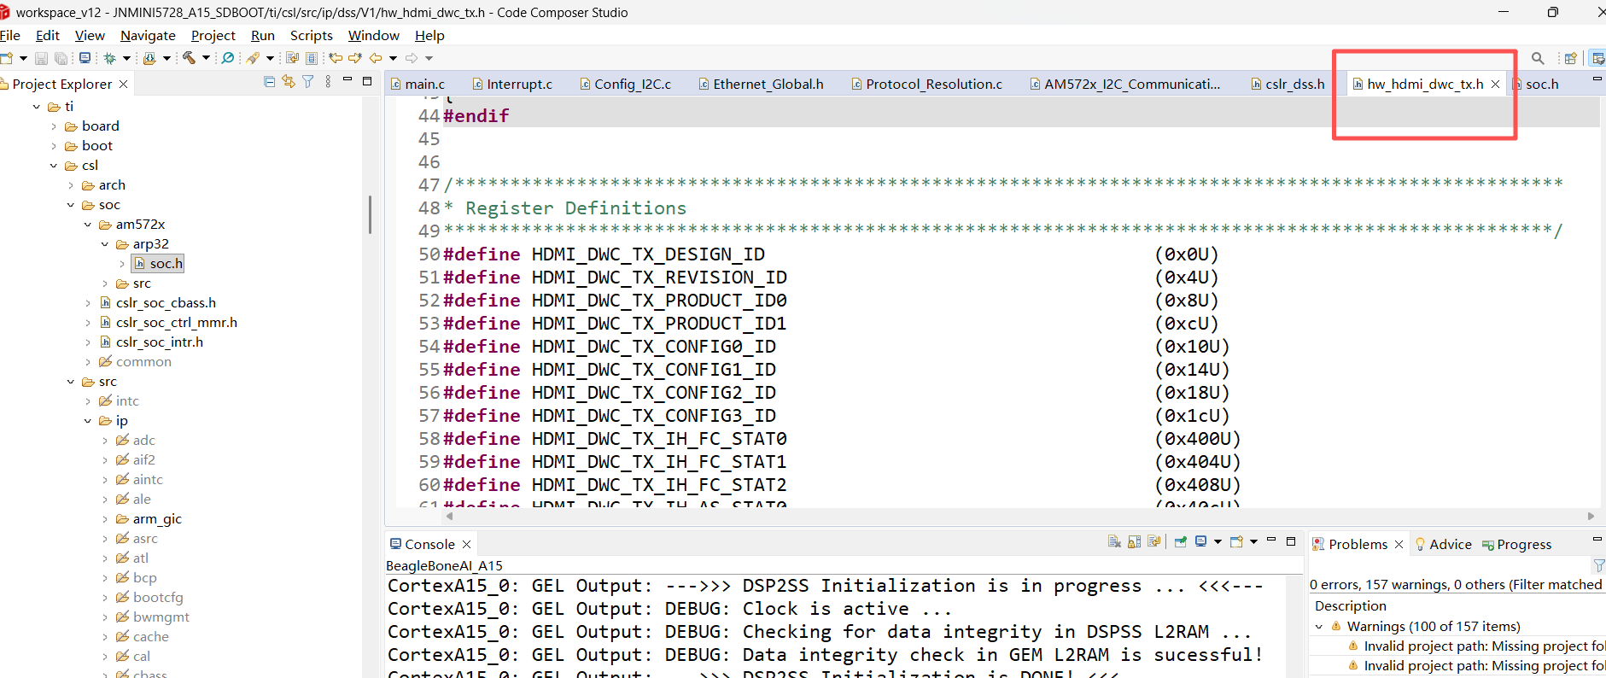This screenshot has width=1606, height=678.
Task: Toggle Link with Editor in Project Explorer
Action: click(289, 82)
